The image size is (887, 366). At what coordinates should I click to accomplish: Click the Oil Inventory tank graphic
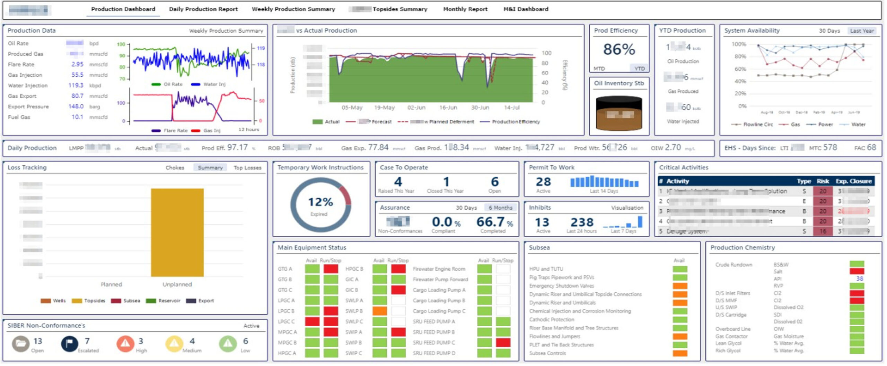click(x=619, y=113)
